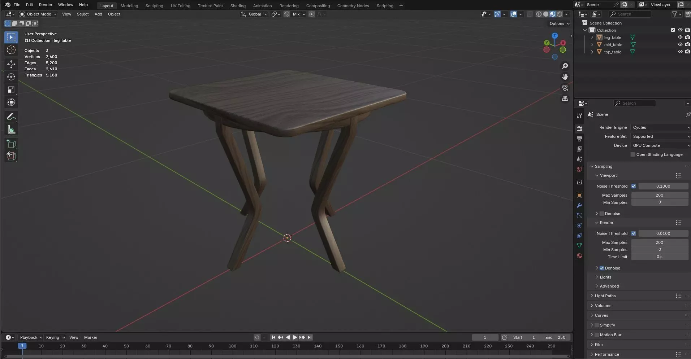Open the Render menu
This screenshot has width=691, height=359.
(x=46, y=5)
